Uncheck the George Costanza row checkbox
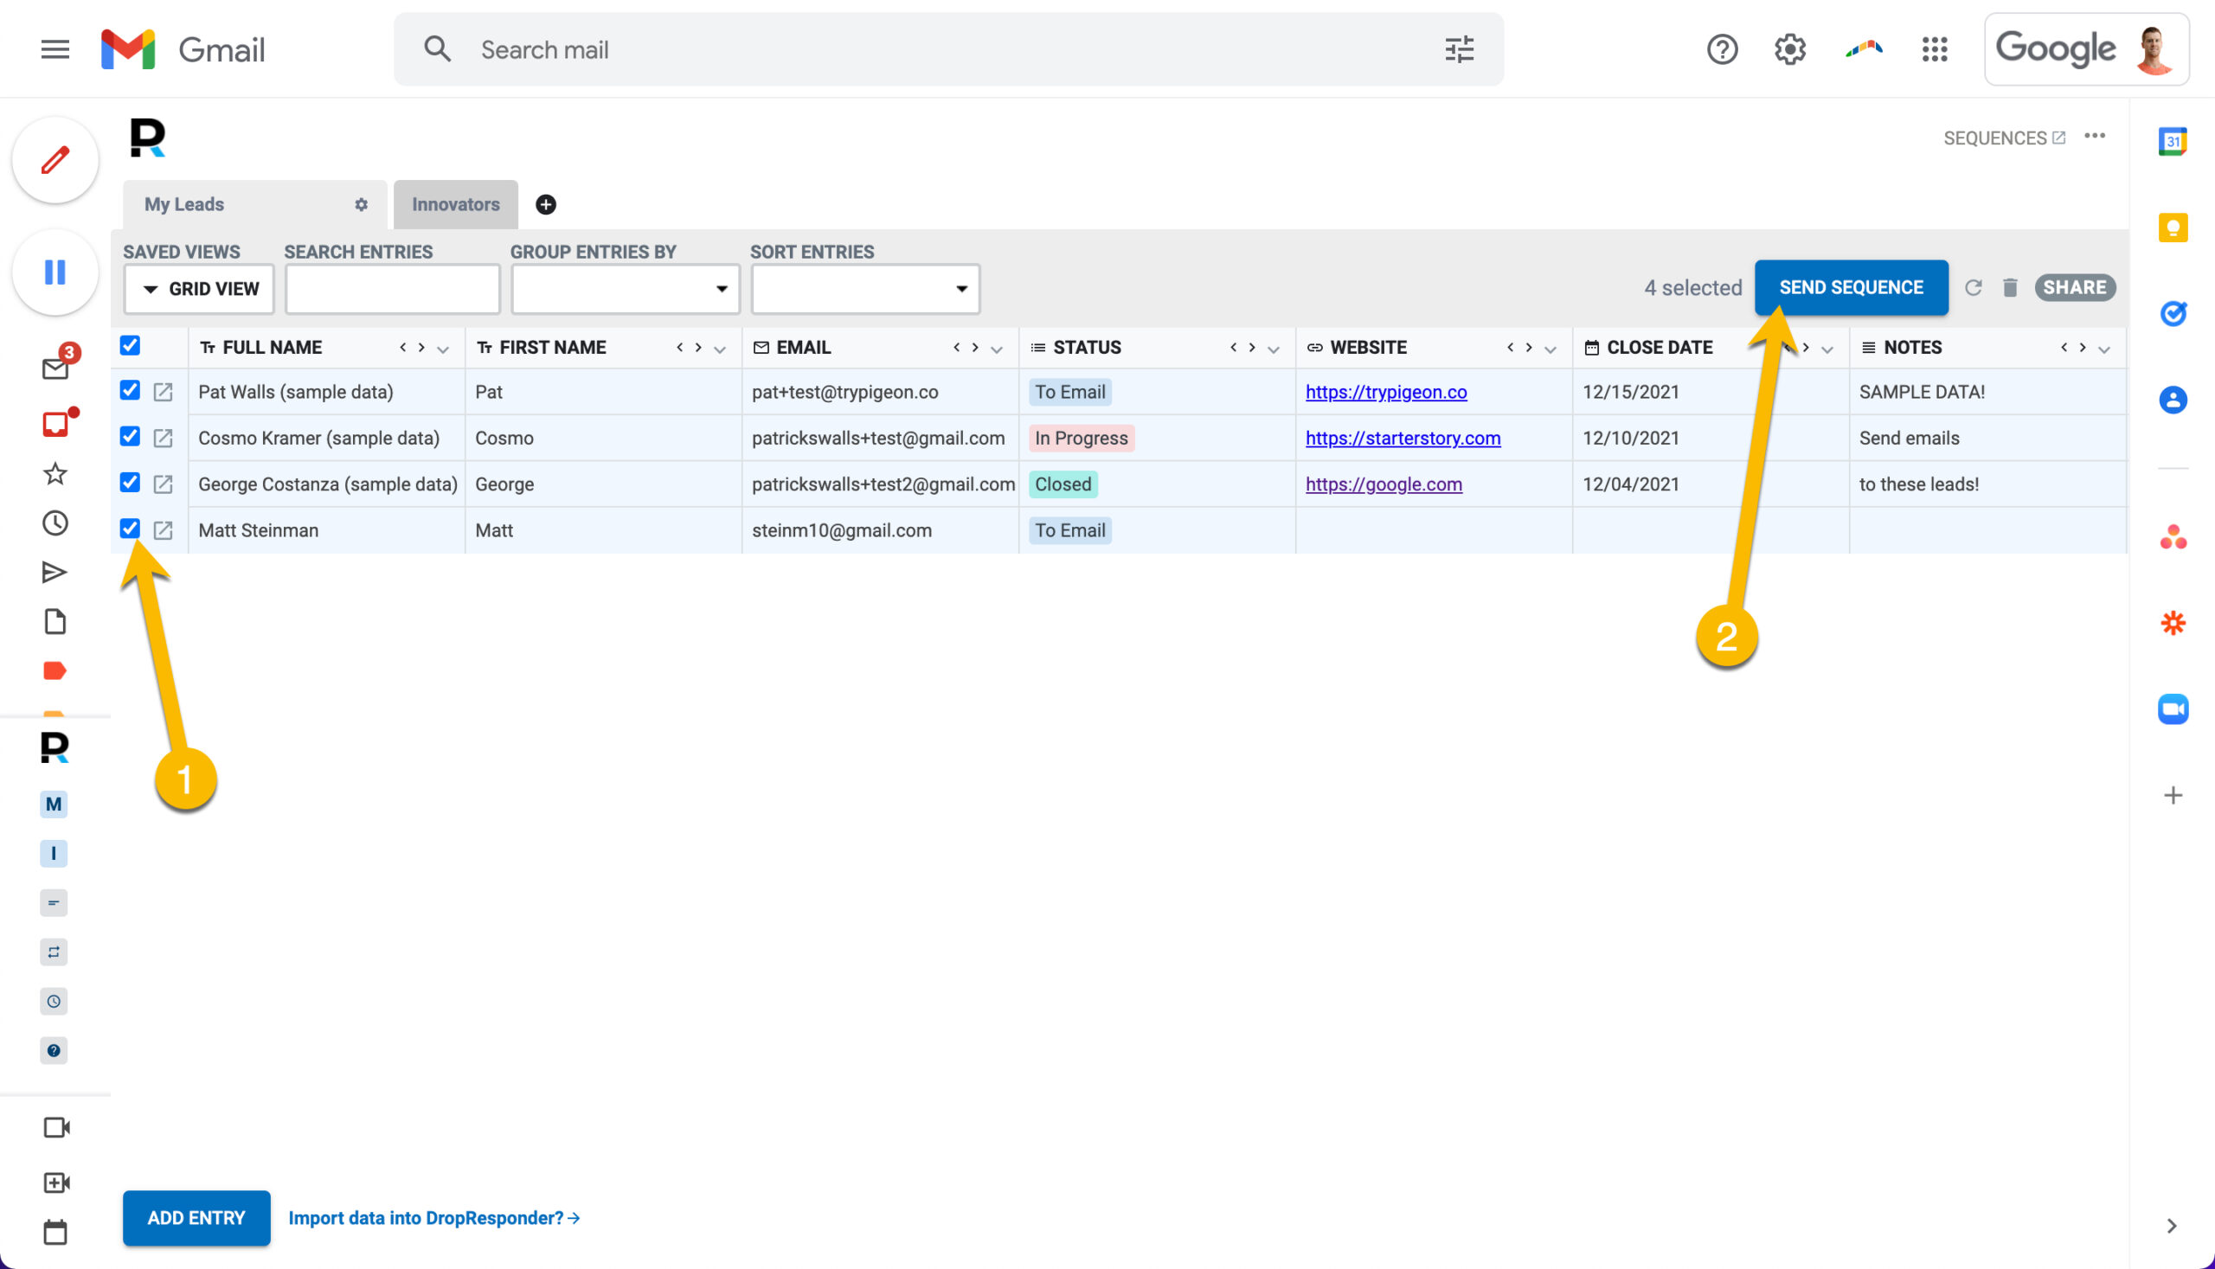 pyautogui.click(x=130, y=483)
